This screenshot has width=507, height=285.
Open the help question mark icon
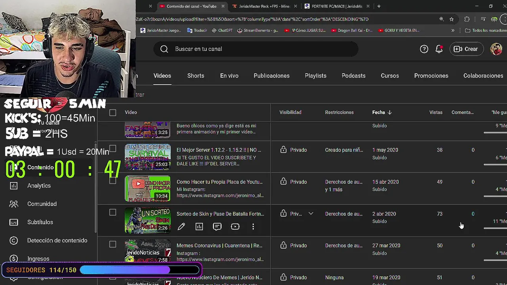424,49
